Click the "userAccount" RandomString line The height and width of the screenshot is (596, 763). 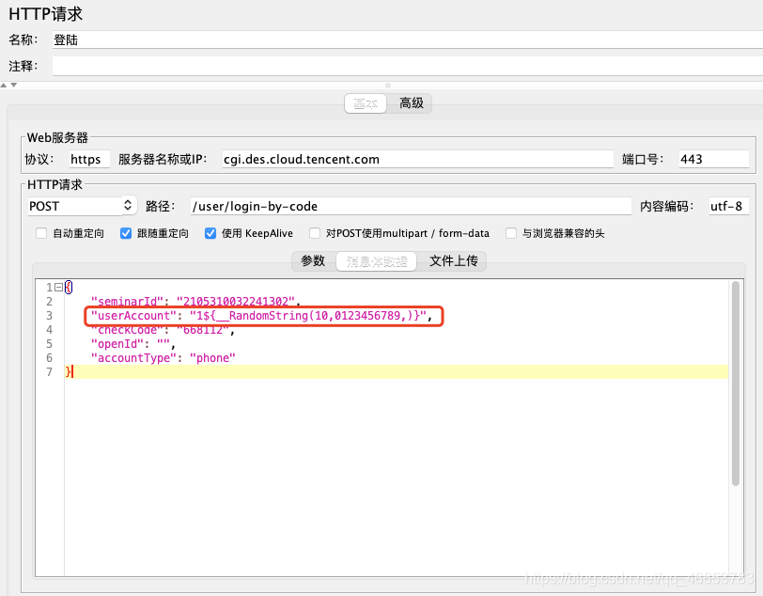point(262,316)
